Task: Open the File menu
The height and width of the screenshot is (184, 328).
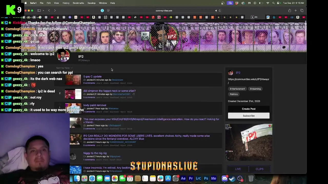Action: tap(42, 3)
